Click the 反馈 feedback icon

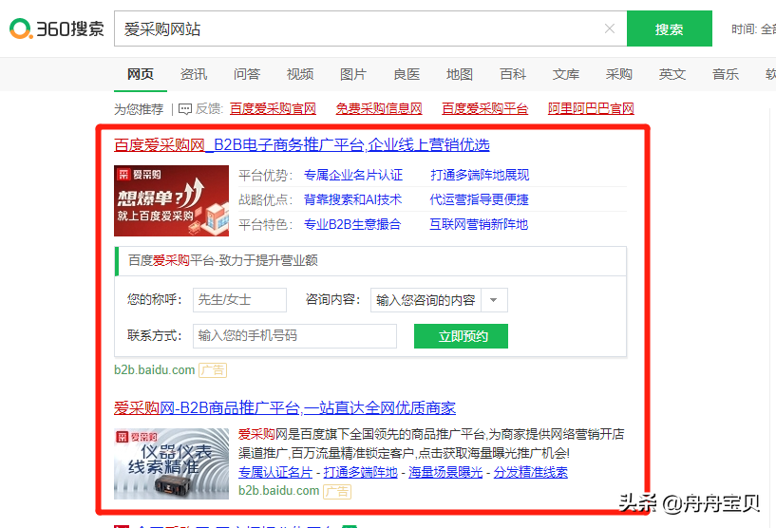[185, 109]
